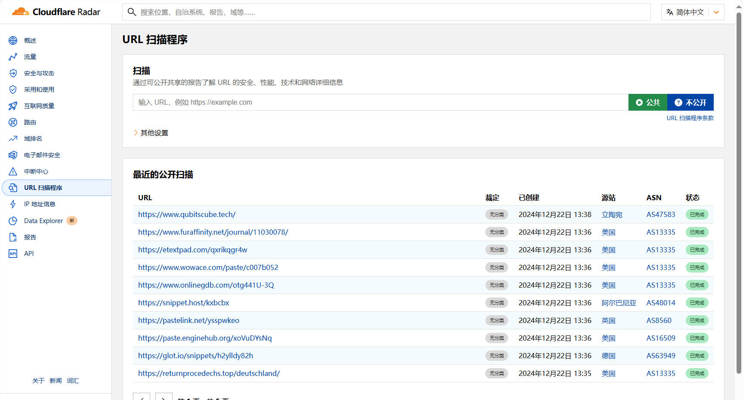Open furaffinity.net journal scan result
Image resolution: width=743 pixels, height=400 pixels.
(213, 232)
